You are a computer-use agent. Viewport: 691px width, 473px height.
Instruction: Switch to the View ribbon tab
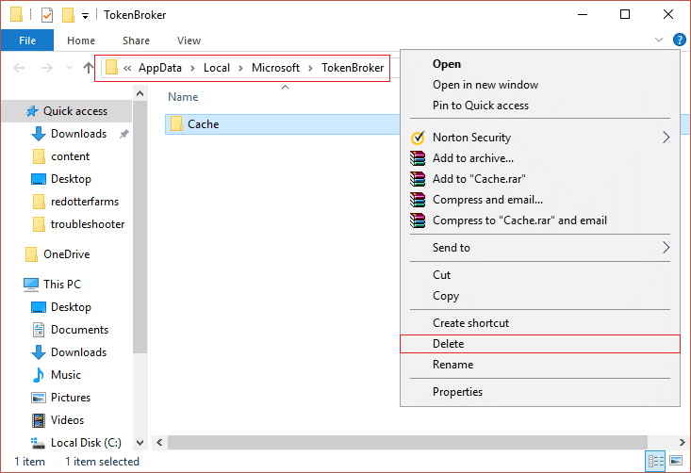pos(189,41)
